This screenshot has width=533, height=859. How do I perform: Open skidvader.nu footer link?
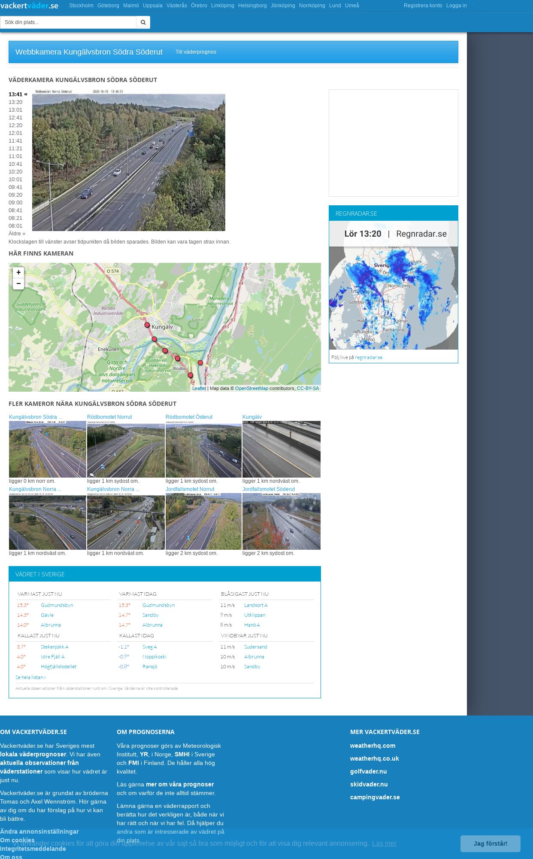[x=369, y=784]
